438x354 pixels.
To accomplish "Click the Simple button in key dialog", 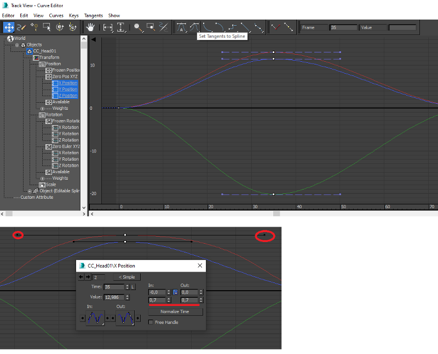I will coord(127,277).
